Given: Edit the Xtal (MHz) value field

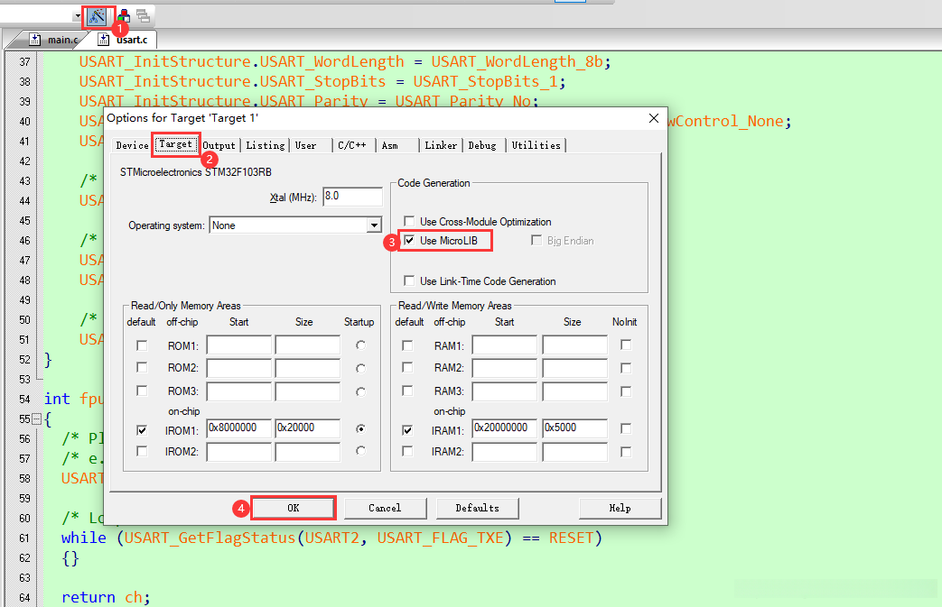Looking at the screenshot, I should click(352, 196).
